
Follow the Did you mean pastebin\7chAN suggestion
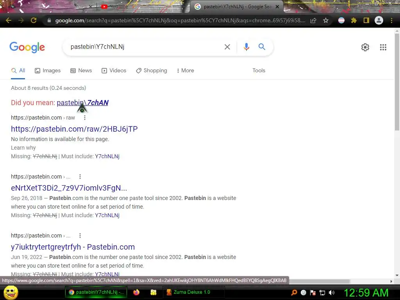coord(82,103)
